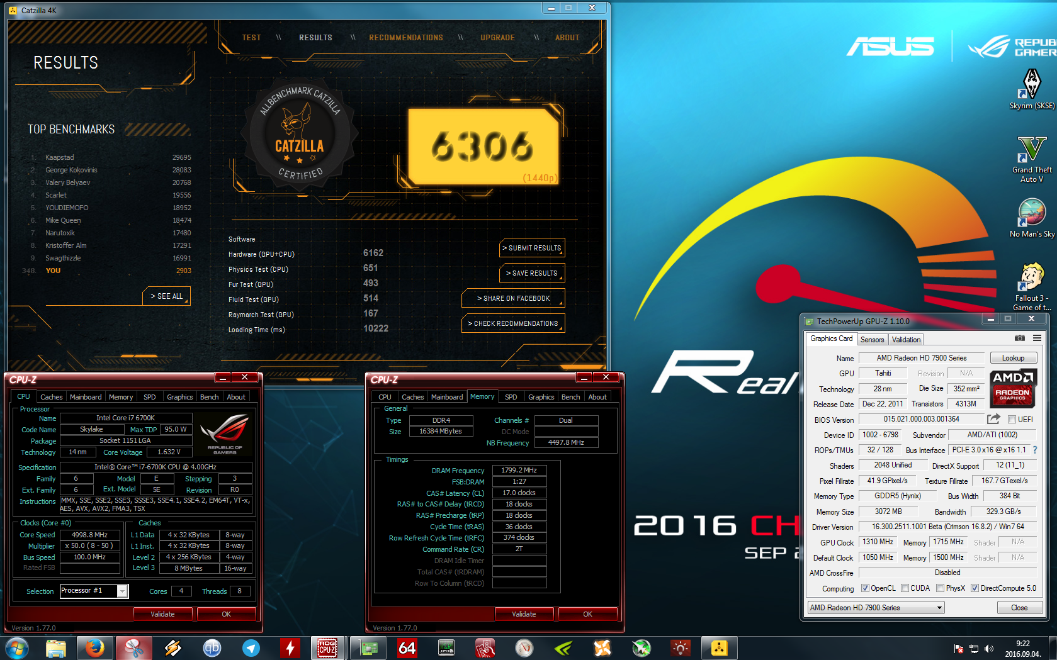Screen dimensions: 1057x660
Task: Switch to Bench tab in left CPU-Z
Action: [209, 397]
